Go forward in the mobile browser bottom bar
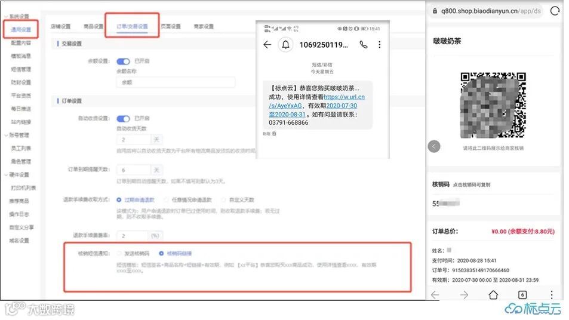Viewport: 569px width, 320px height. pyautogui.click(x=464, y=294)
